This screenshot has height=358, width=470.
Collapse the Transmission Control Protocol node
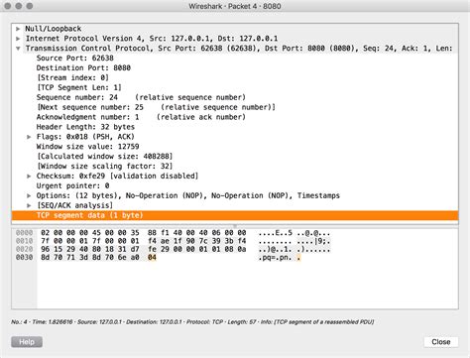tap(18, 49)
